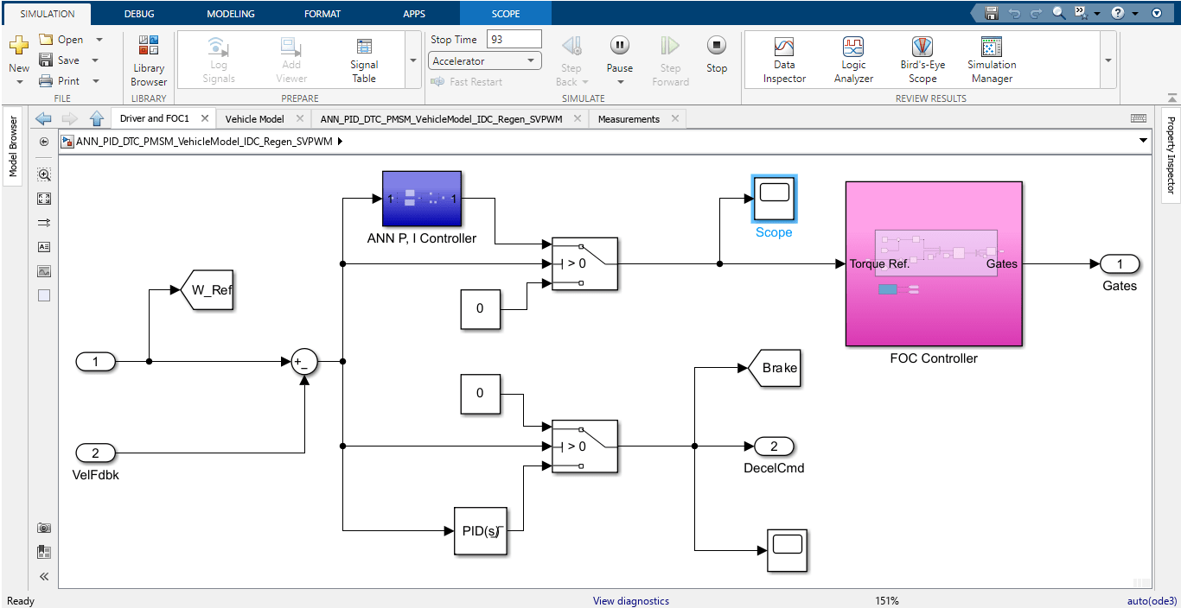Collapse the left palette with the double-chevron
Image resolution: width=1181 pixels, height=608 pixels.
[x=43, y=576]
